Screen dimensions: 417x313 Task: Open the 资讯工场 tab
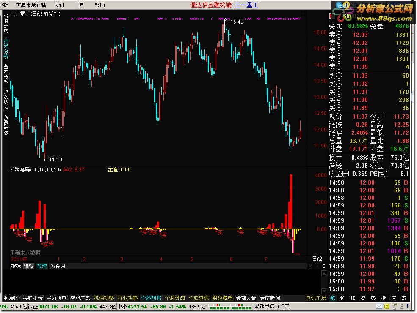pyautogui.click(x=316, y=298)
